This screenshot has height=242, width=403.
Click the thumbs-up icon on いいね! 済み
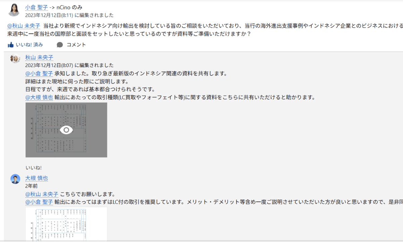(x=11, y=45)
